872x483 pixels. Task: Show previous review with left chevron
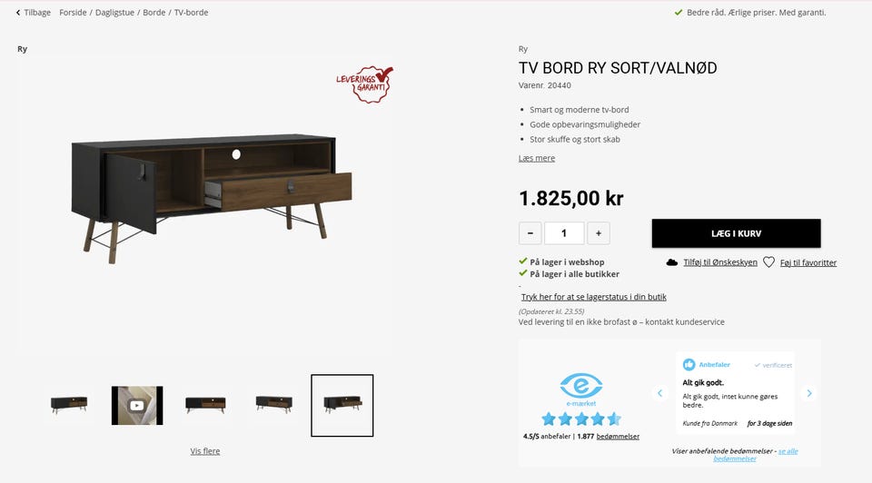point(660,393)
